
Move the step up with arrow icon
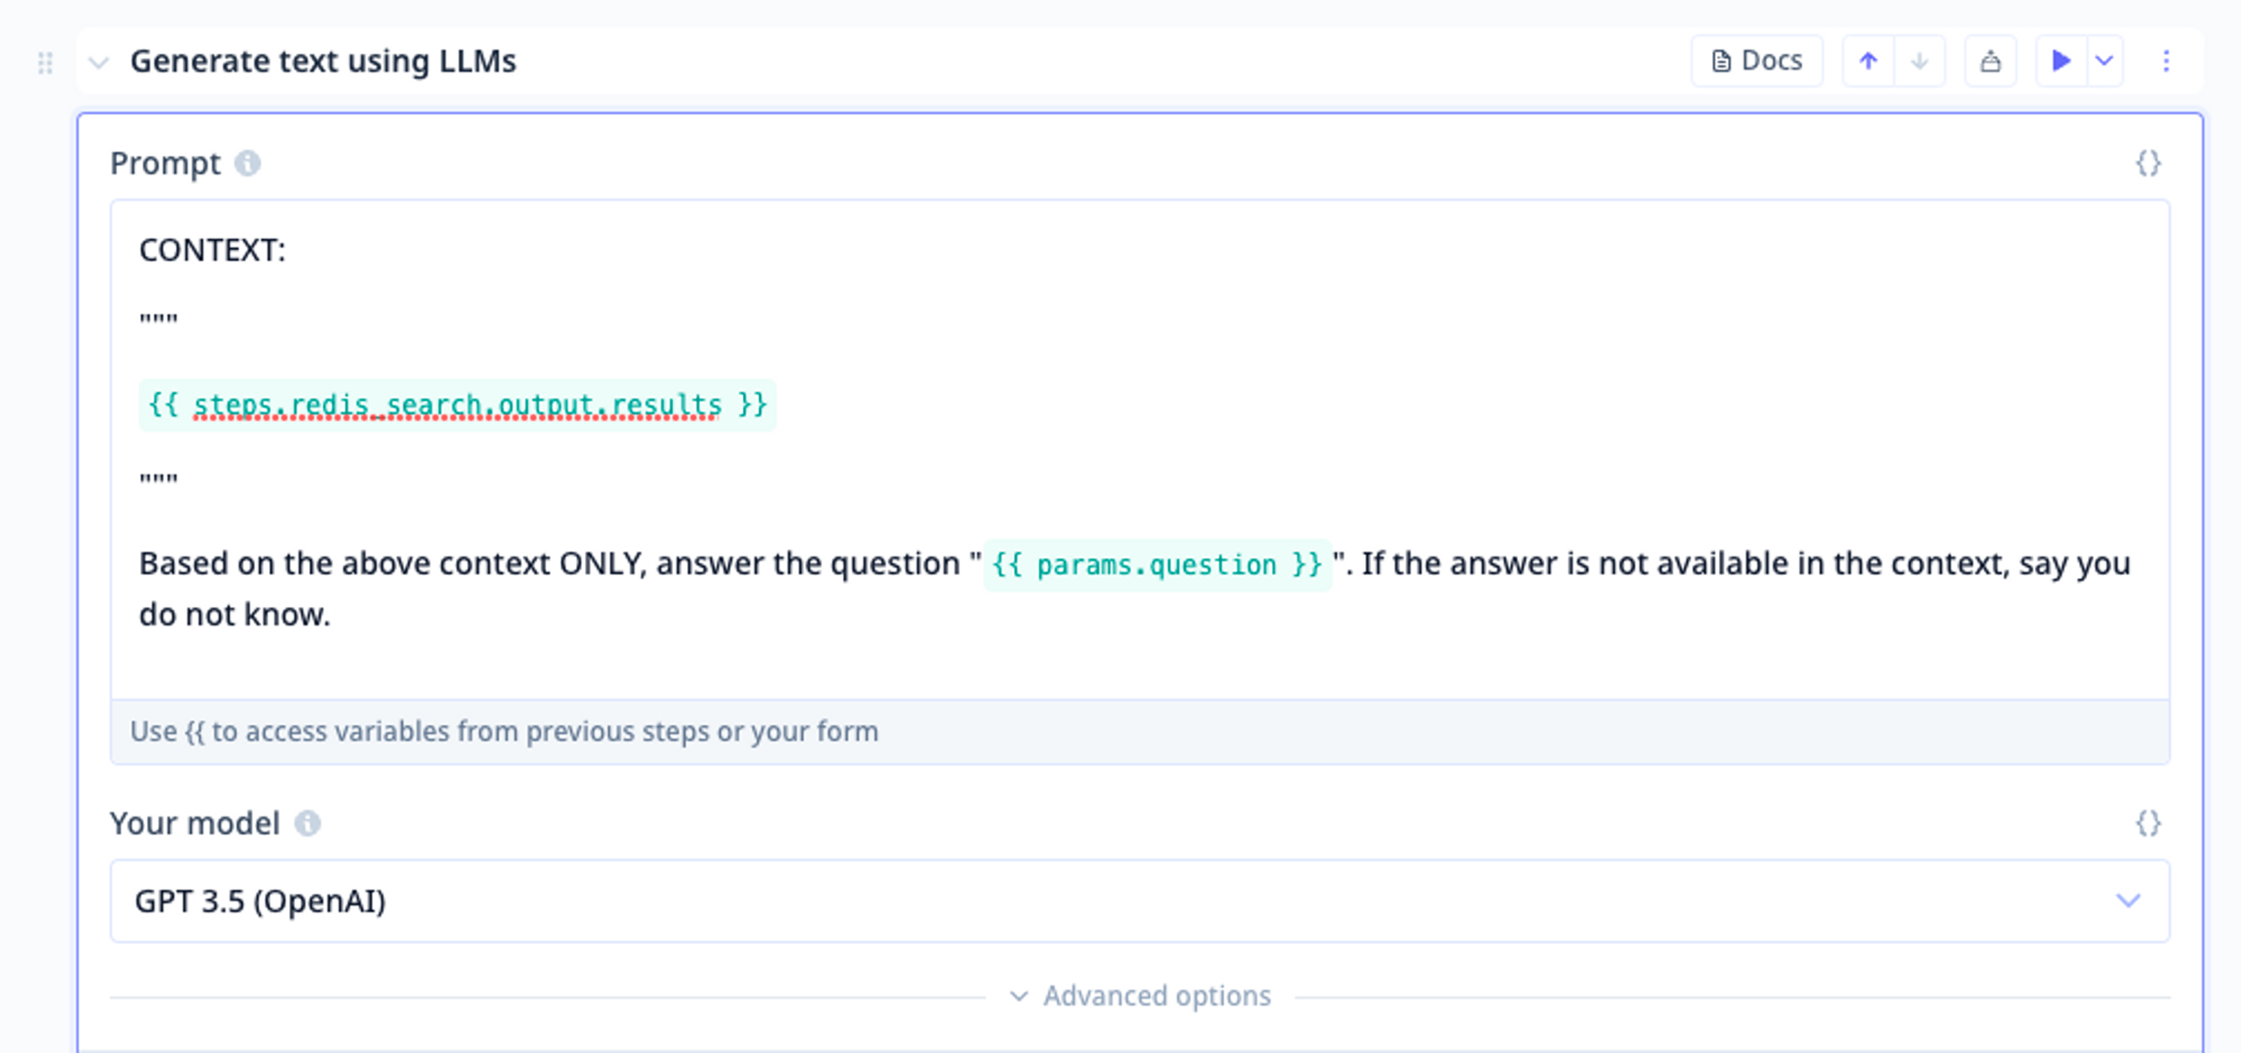coord(1867,61)
